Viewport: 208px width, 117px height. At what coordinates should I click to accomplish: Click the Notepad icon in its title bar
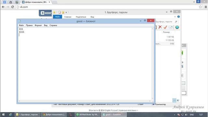pyautogui.click(x=20, y=21)
